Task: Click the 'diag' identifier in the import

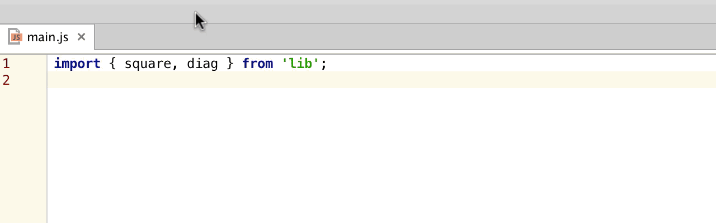Action: [202, 64]
